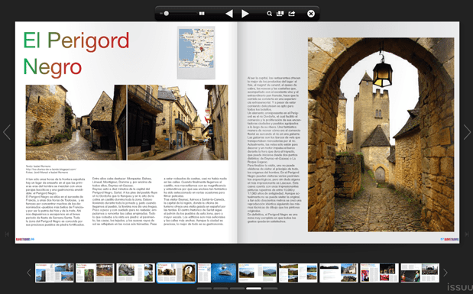This screenshot has height=294, width=473.
Task: Close the viewer with the X icon
Action: click(x=311, y=14)
